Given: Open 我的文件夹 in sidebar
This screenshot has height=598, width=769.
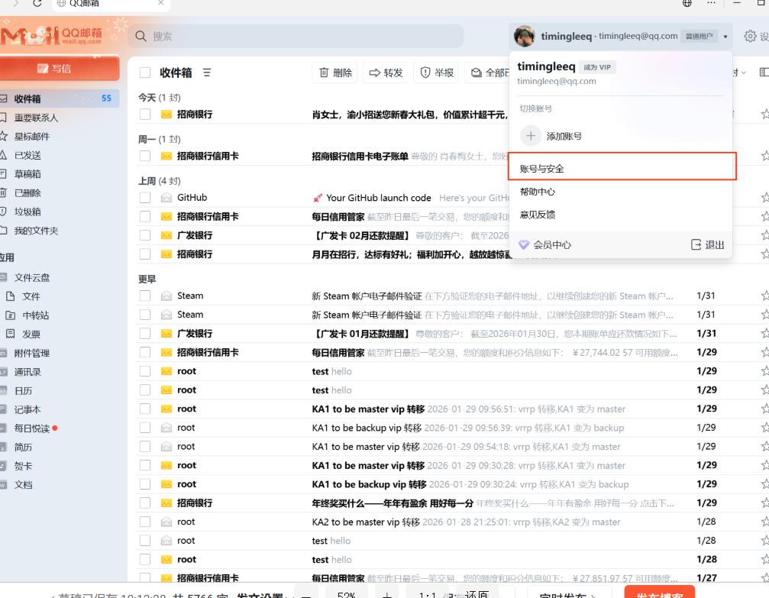Looking at the screenshot, I should (36, 231).
